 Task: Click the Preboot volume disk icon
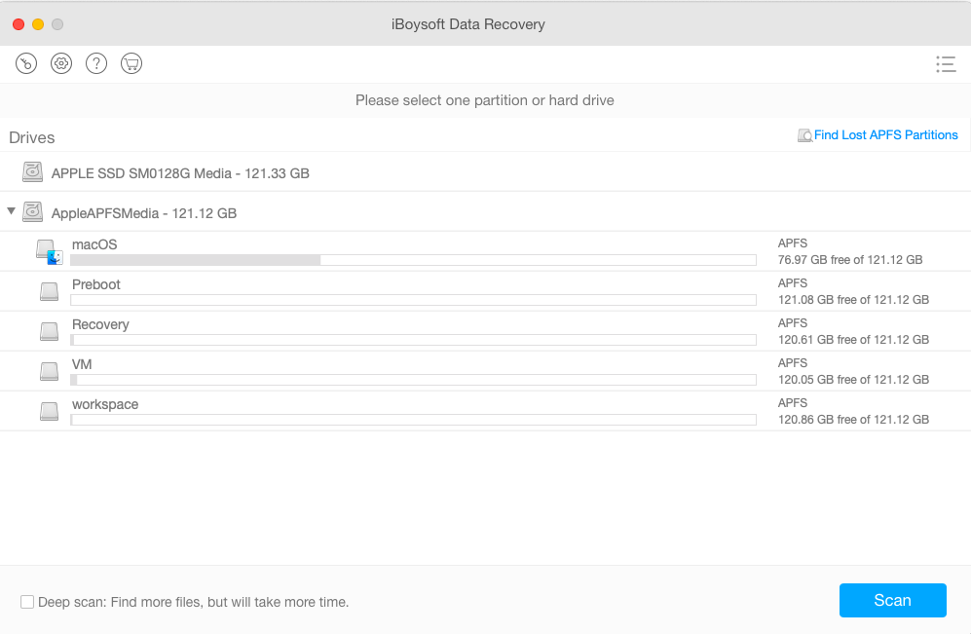click(x=49, y=292)
